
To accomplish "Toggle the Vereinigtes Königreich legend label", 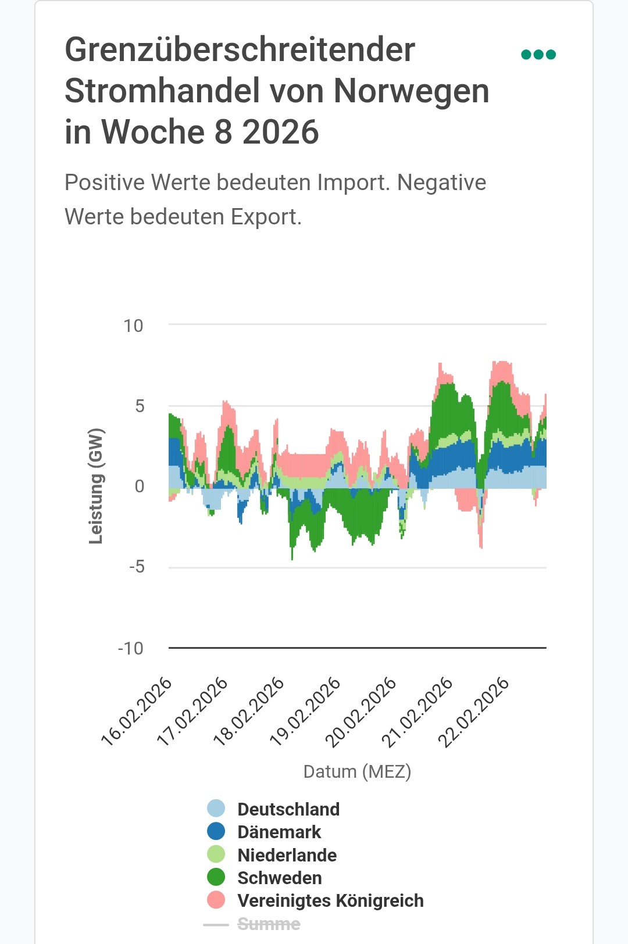I will point(330,900).
